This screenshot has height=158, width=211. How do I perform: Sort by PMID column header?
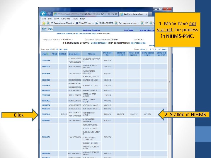[x=46, y=54]
